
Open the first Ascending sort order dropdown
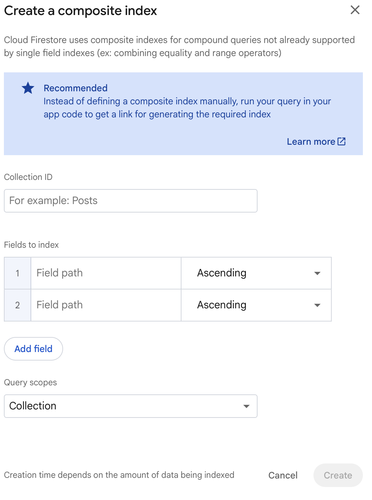256,273
